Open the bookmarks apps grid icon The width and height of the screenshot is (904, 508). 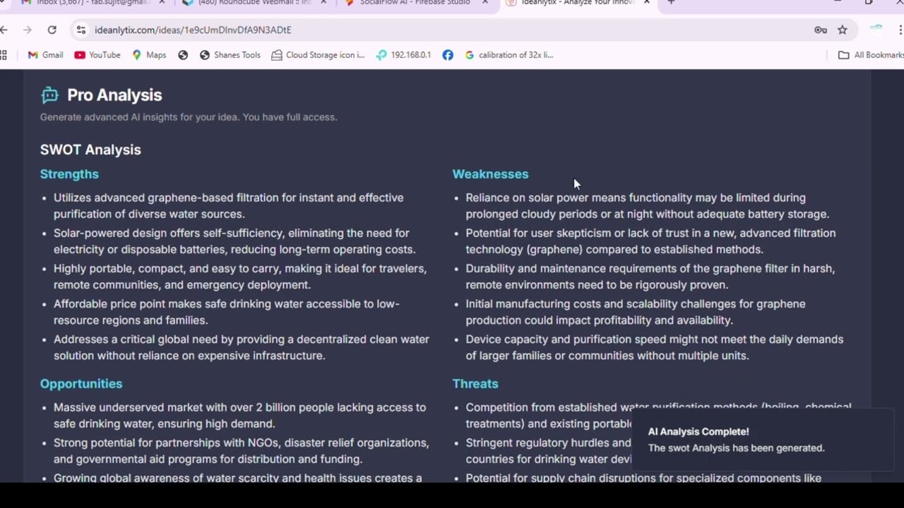click(x=4, y=54)
